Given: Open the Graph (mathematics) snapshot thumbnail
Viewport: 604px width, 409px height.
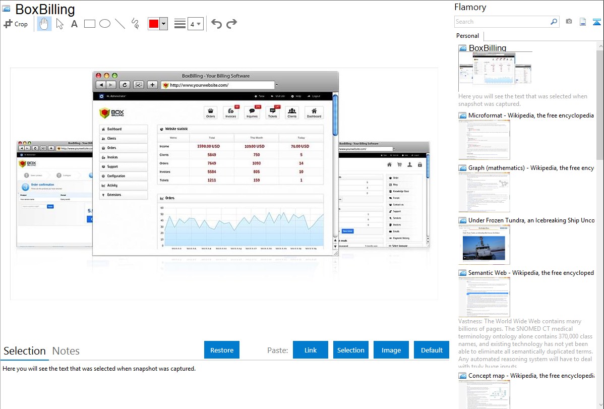Looking at the screenshot, I should click(484, 192).
